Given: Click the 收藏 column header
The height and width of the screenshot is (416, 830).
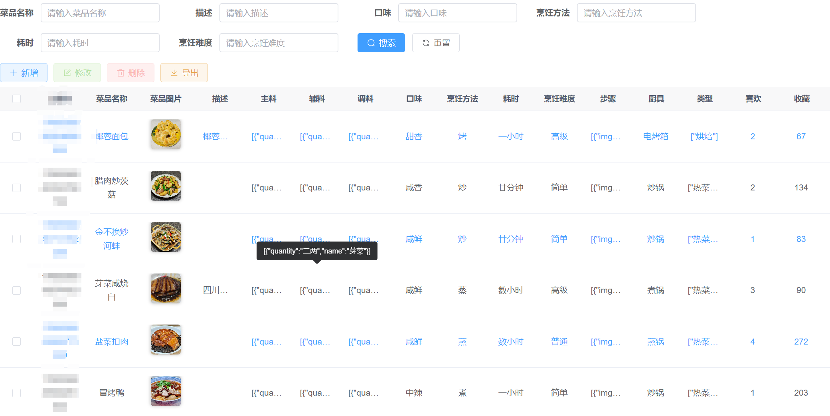Looking at the screenshot, I should pyautogui.click(x=802, y=99).
